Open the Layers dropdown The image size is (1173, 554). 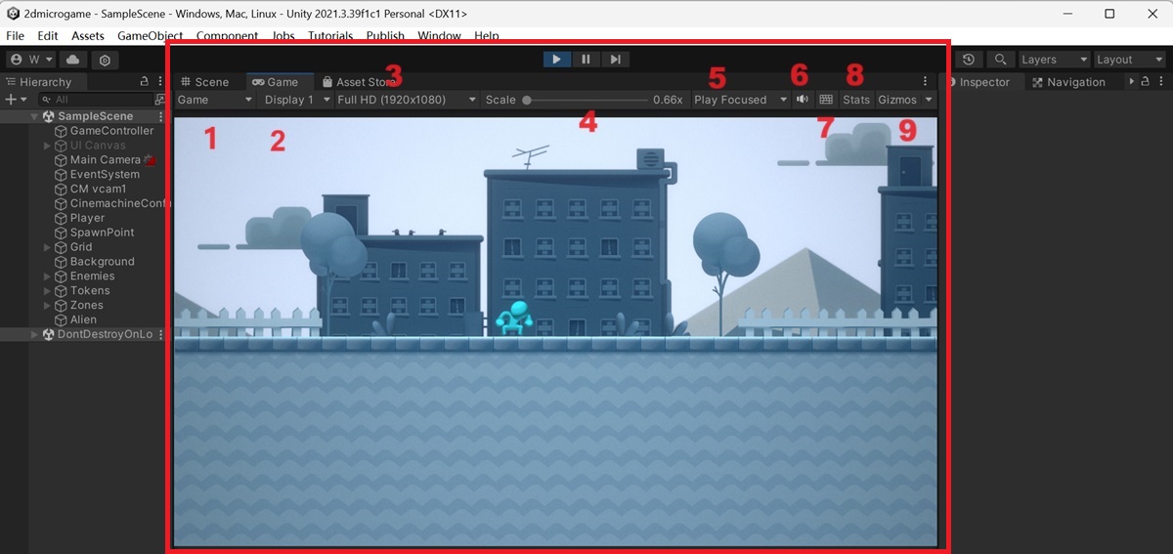(x=1054, y=60)
